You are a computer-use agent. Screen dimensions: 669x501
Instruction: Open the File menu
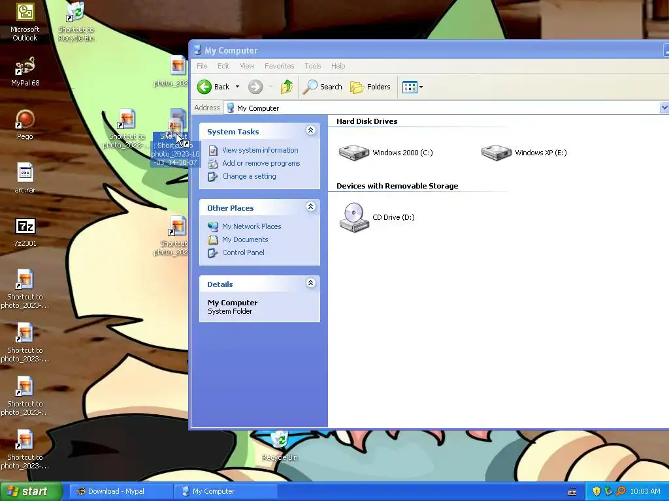(x=202, y=66)
